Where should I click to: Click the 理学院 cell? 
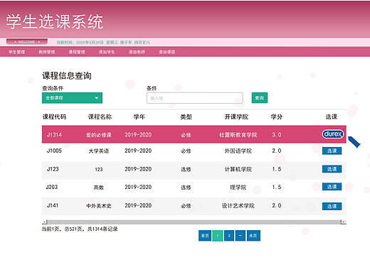(x=238, y=188)
